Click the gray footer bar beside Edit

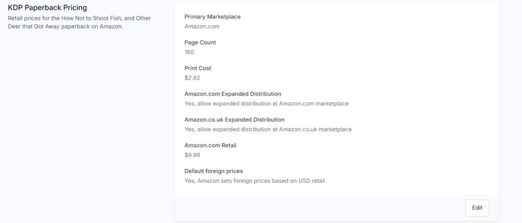coord(317,208)
